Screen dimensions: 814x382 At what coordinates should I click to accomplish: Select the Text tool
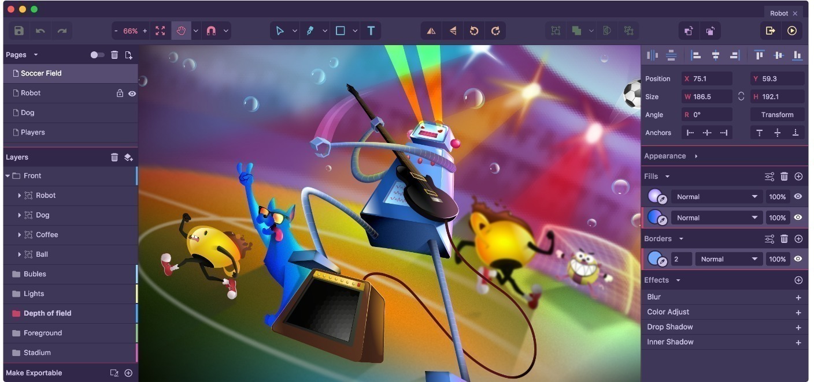[x=371, y=31]
